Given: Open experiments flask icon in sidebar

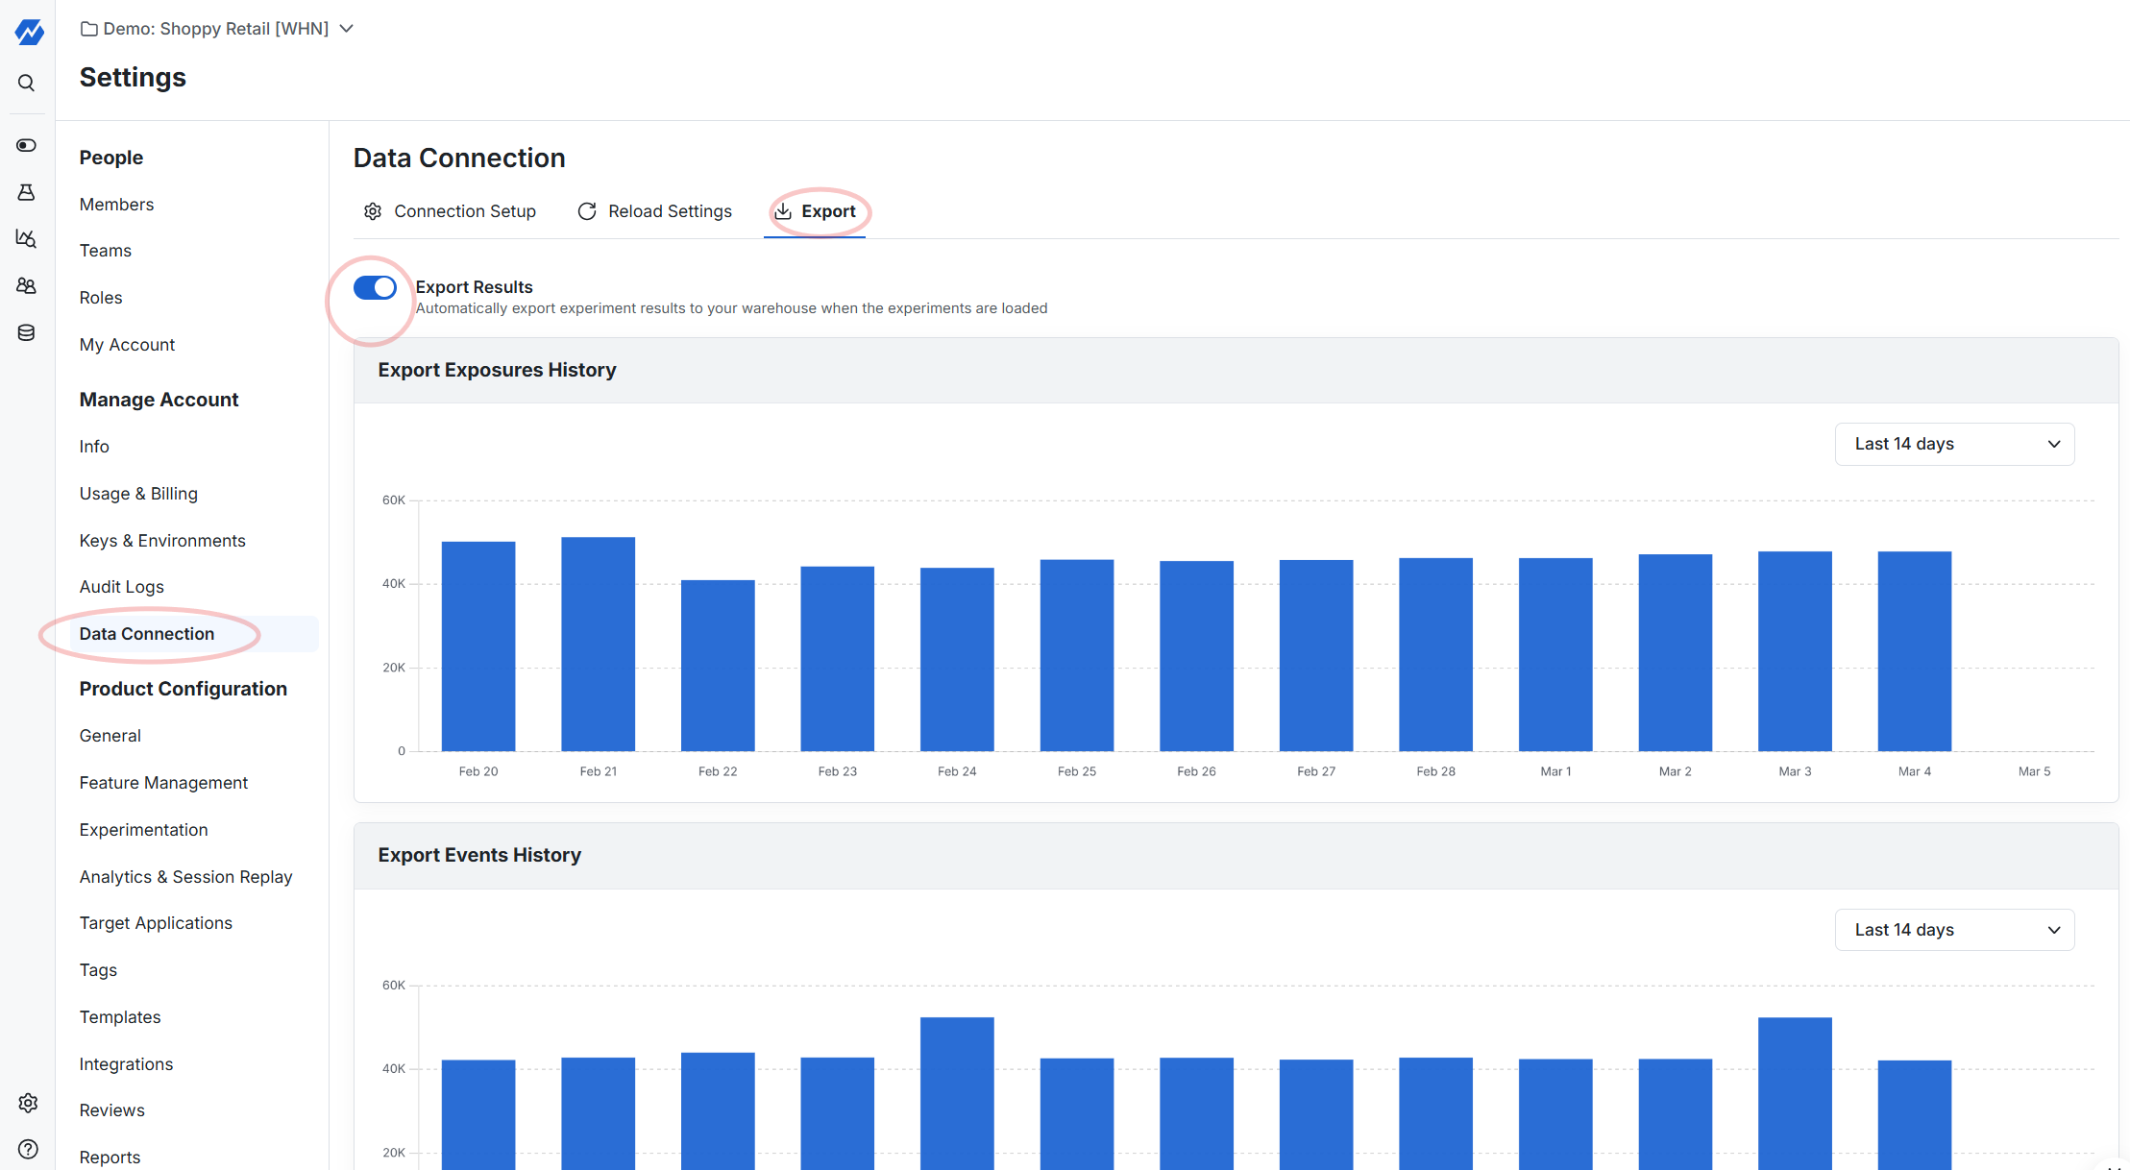Looking at the screenshot, I should pyautogui.click(x=27, y=192).
